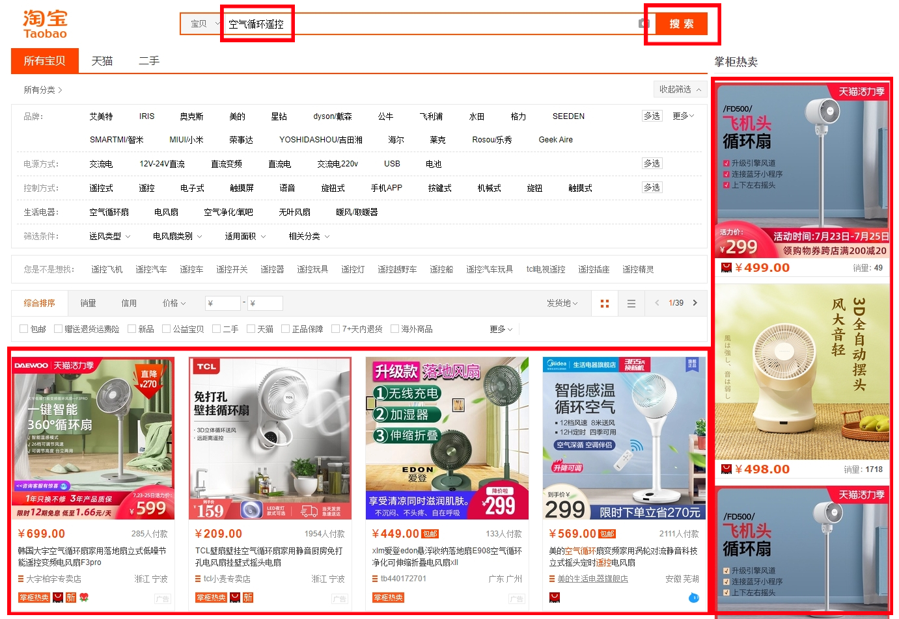This screenshot has width=899, height=619.
Task: Check the 公益宝贝 option
Action: click(166, 329)
